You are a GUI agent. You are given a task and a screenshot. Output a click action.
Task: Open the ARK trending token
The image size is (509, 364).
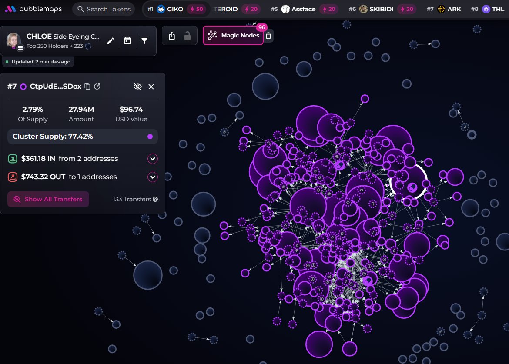tap(444, 9)
